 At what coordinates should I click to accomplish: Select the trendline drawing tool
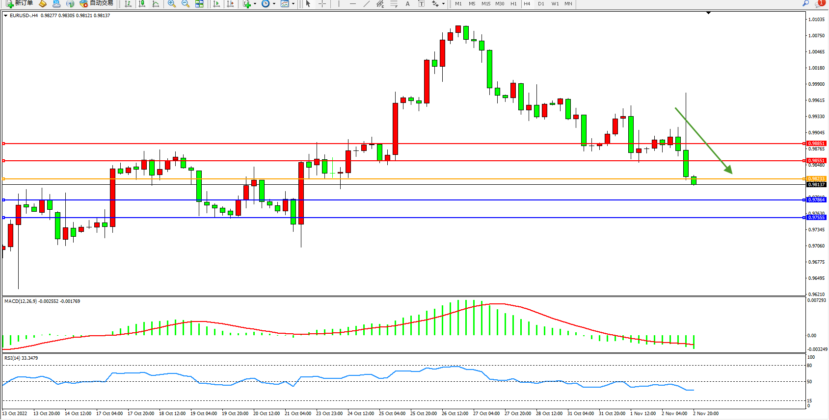click(366, 4)
